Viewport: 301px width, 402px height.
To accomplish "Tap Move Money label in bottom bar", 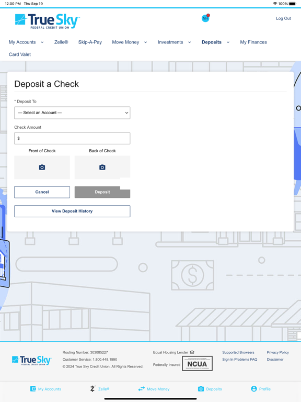I will coord(158,389).
